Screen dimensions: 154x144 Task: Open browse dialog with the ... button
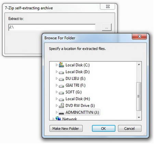pyautogui.click(x=106, y=27)
